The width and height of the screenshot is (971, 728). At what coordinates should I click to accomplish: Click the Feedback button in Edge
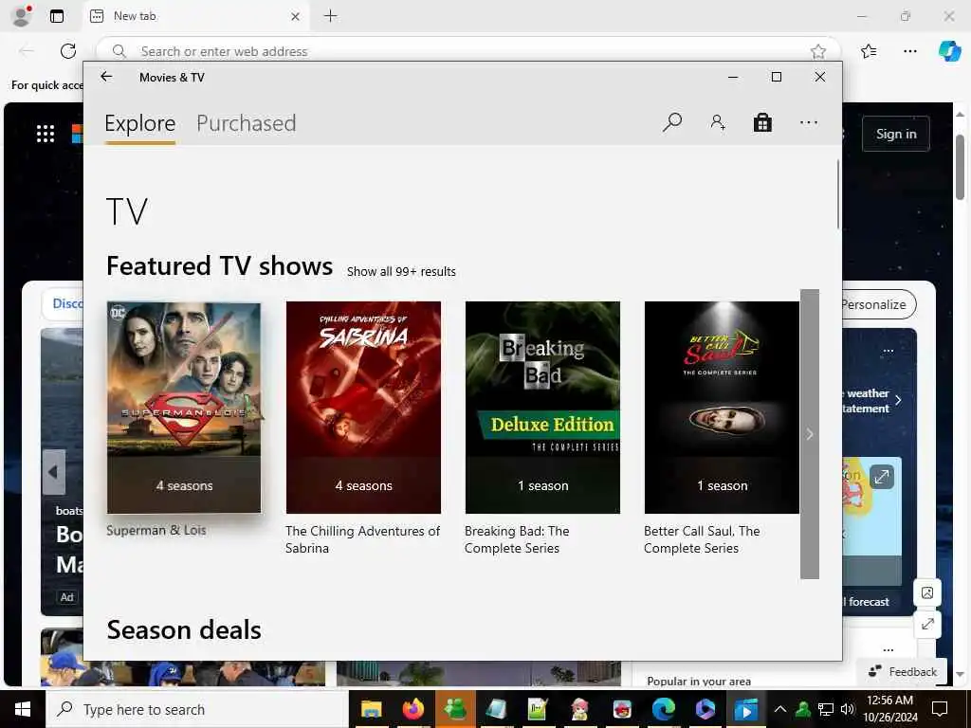click(903, 672)
